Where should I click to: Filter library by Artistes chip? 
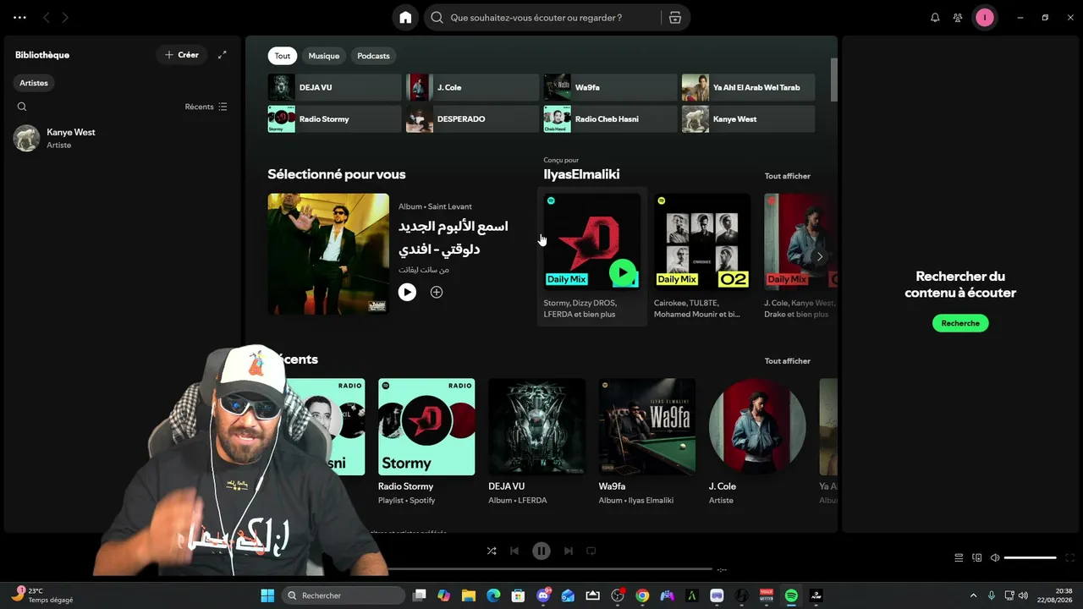point(34,83)
